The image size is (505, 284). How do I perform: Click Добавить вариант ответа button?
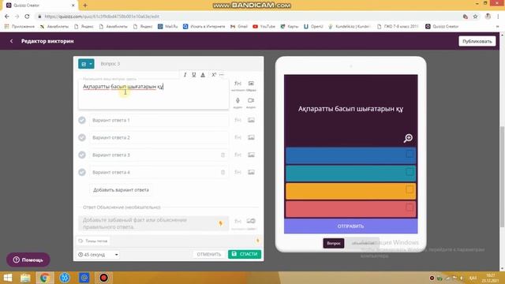(x=121, y=190)
